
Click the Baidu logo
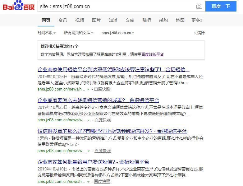19,6
